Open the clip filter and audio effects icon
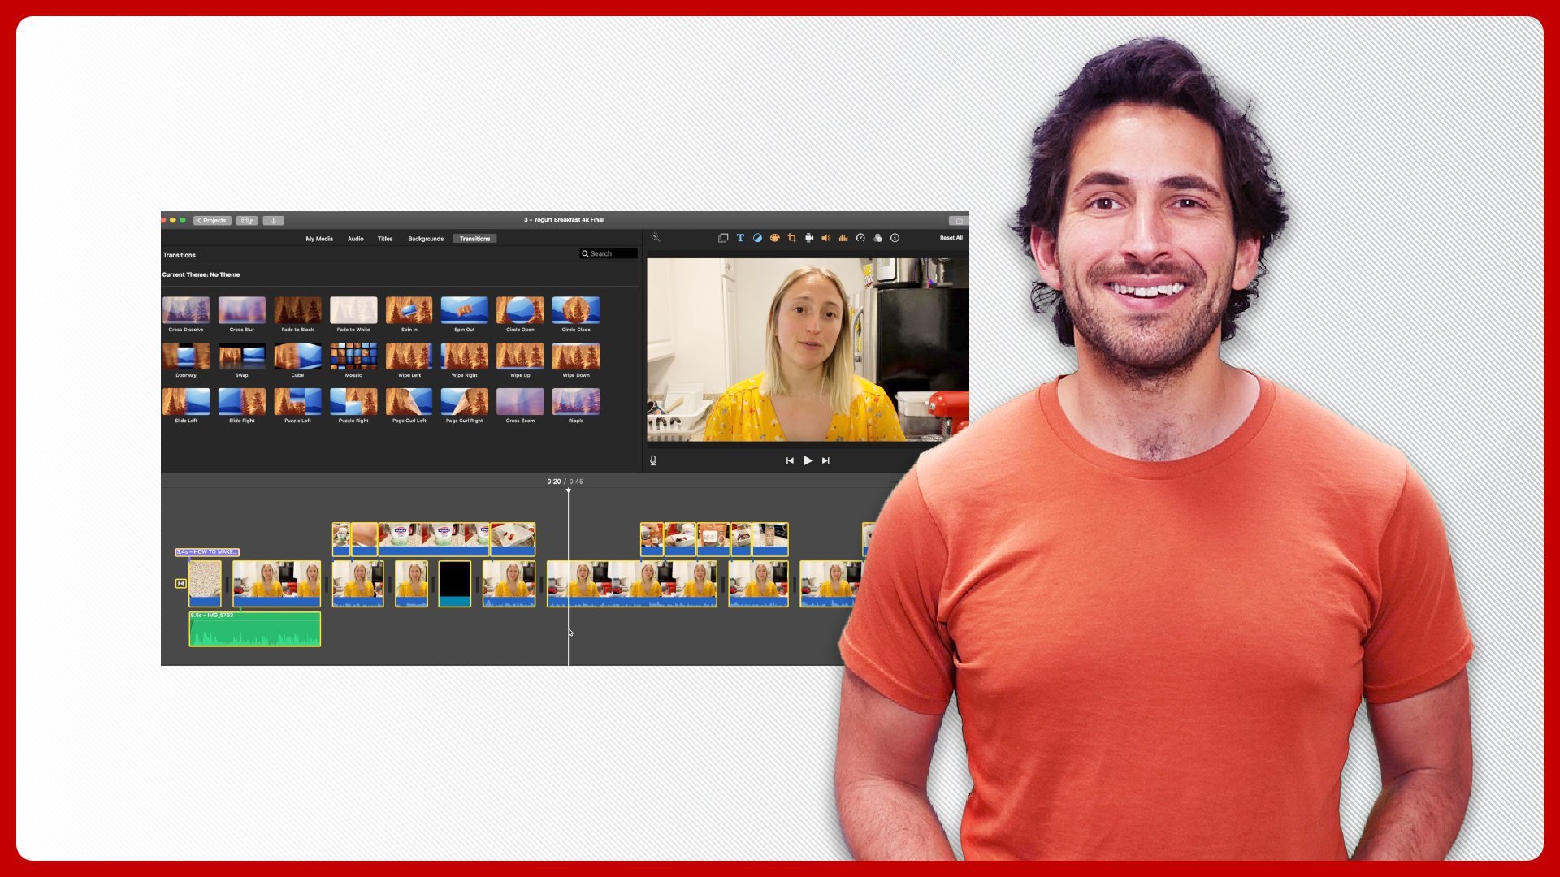Screen dimensions: 1560x877 877,238
